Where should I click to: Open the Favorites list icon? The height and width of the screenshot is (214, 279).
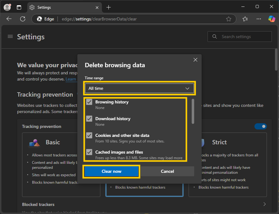pyautogui.click(x=245, y=19)
